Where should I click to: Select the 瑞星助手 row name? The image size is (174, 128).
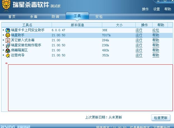tap(18, 35)
